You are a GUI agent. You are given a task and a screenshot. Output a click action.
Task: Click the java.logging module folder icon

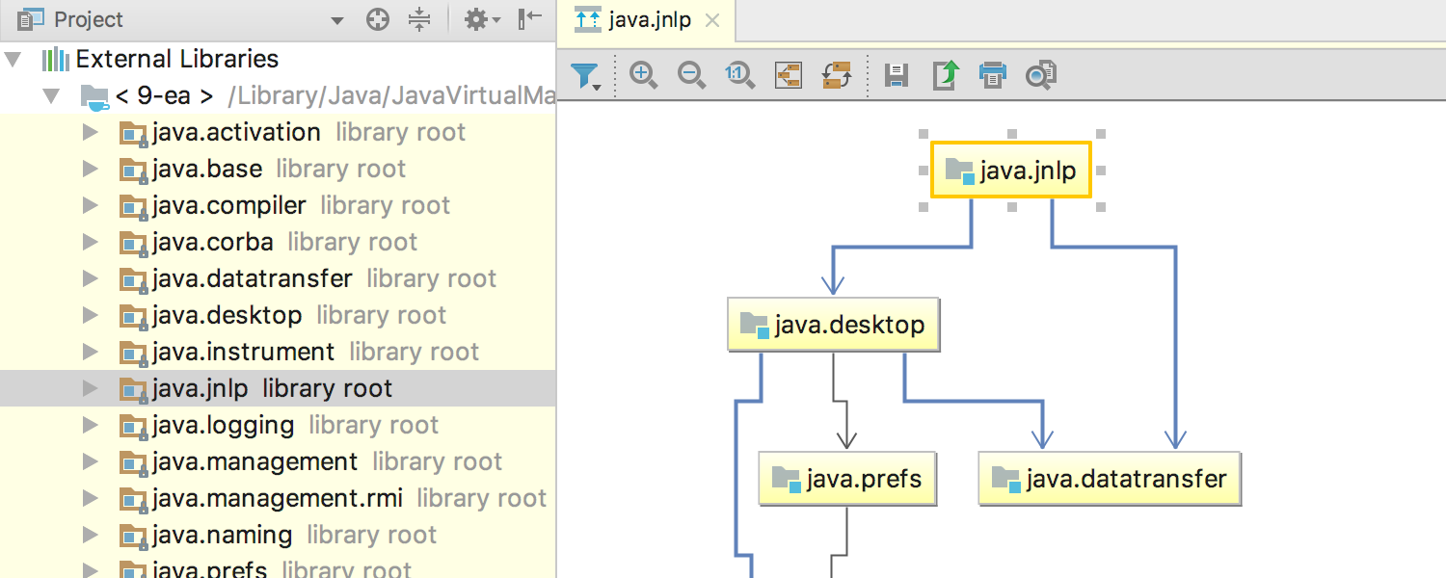133,426
